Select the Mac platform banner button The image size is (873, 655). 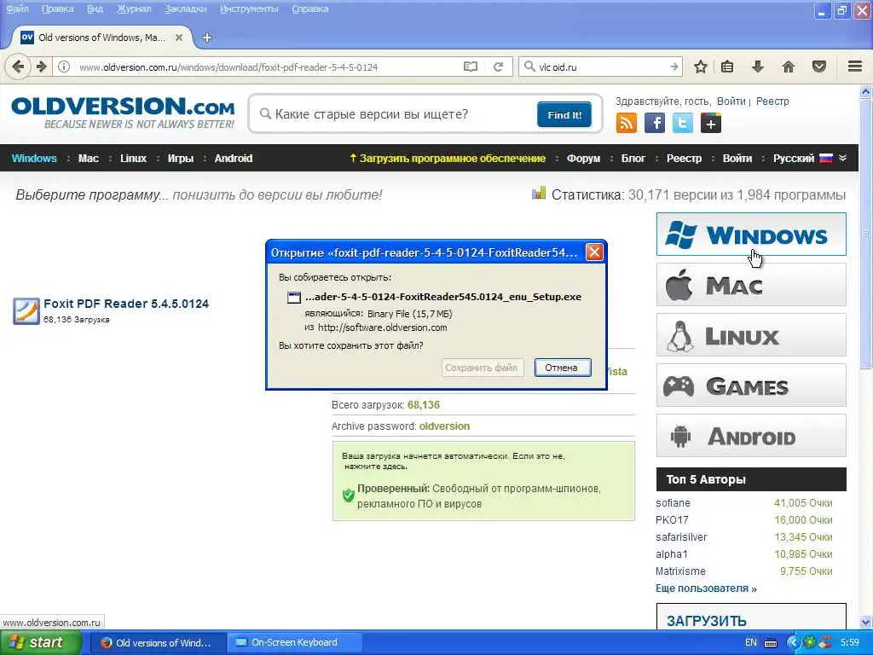click(751, 285)
